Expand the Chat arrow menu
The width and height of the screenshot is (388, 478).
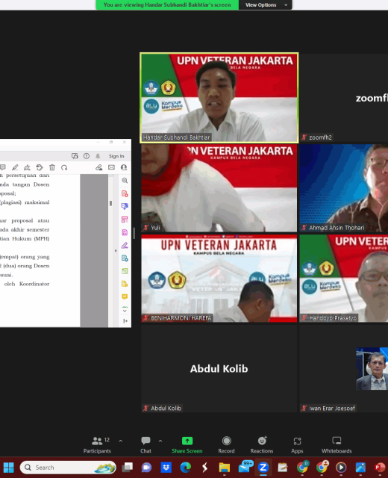tap(160, 441)
